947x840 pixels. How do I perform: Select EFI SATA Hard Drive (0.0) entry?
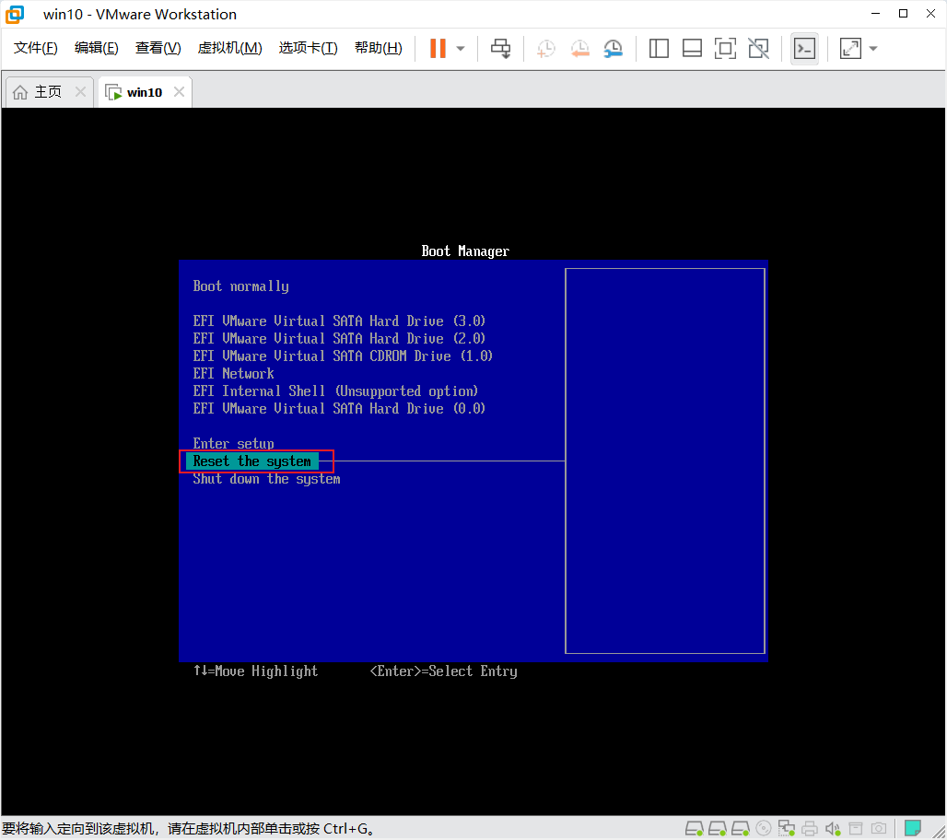(x=339, y=408)
